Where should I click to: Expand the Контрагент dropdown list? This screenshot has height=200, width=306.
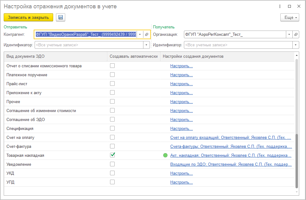point(140,35)
